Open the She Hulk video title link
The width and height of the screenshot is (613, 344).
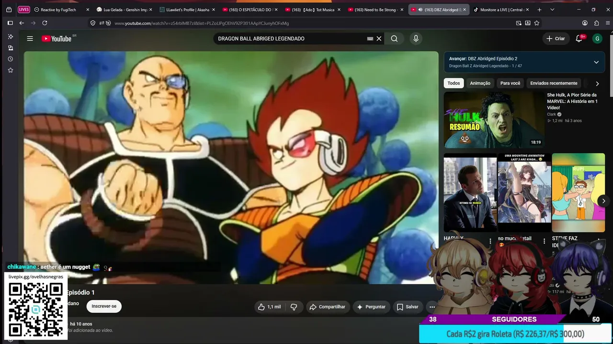572,101
